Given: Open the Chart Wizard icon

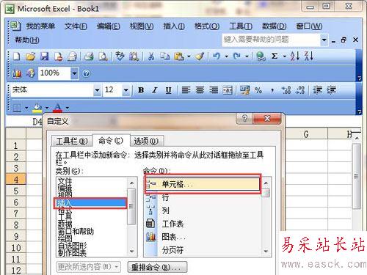Looking at the screenshot, I should [x=17, y=73].
